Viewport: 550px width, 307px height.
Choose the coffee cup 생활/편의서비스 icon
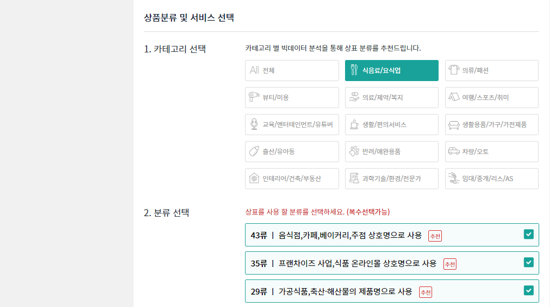354,124
